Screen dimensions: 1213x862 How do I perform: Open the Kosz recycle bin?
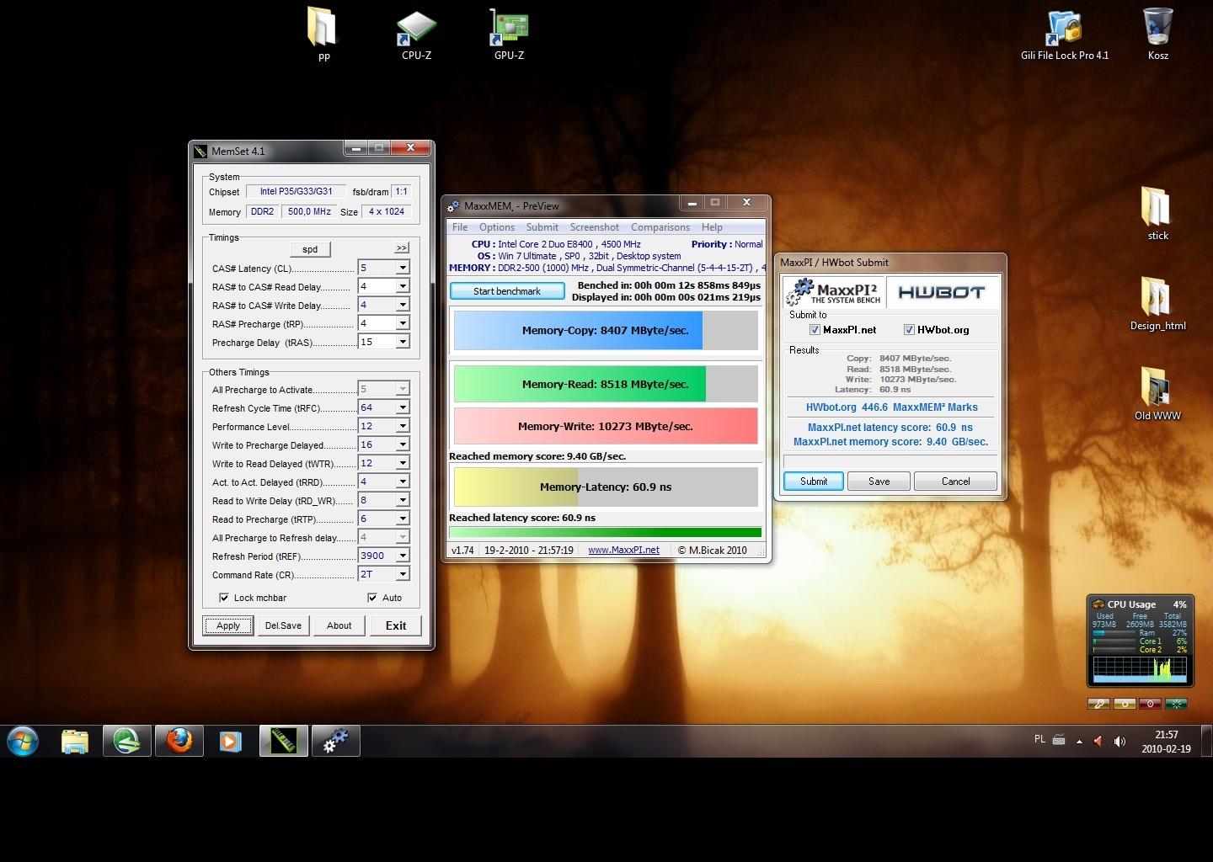[1158, 35]
